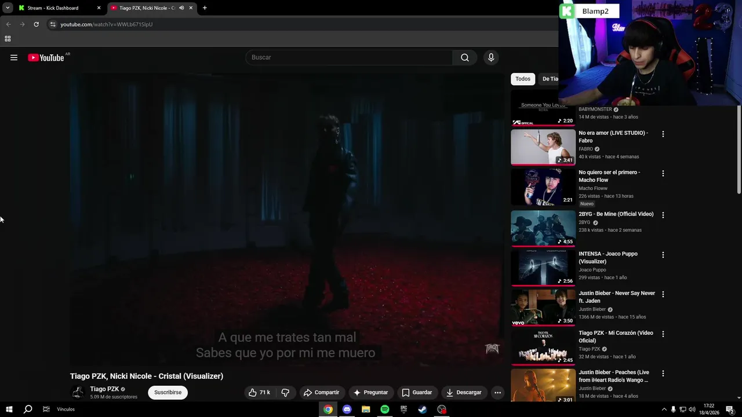Screen dimensions: 742x417
Task: Close the Stream - Kick Dashboard tab
Action: 99,8
